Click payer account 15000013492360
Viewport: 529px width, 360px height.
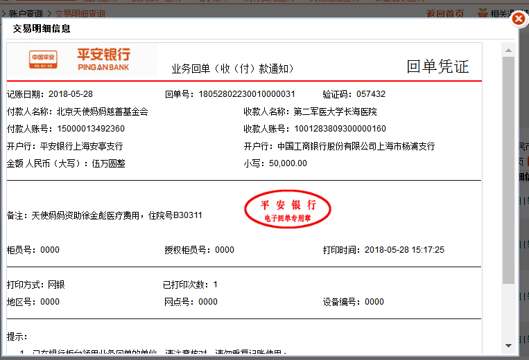point(91,129)
